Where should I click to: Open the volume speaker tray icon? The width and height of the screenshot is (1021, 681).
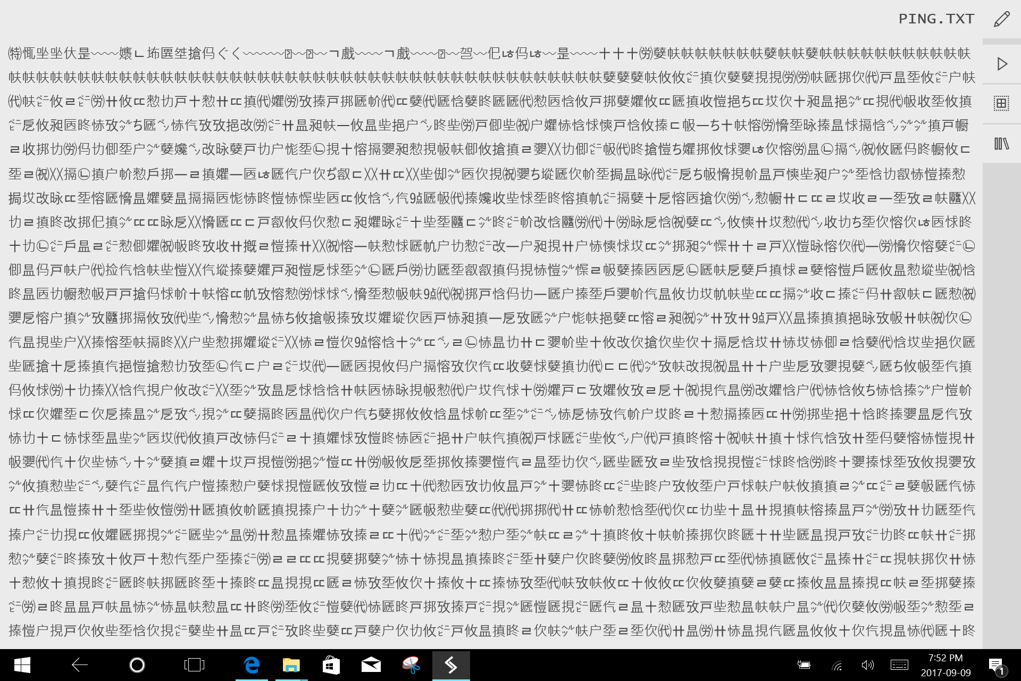pyautogui.click(x=867, y=665)
